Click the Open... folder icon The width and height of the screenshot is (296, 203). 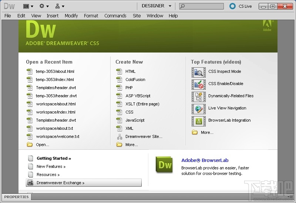[30, 145]
